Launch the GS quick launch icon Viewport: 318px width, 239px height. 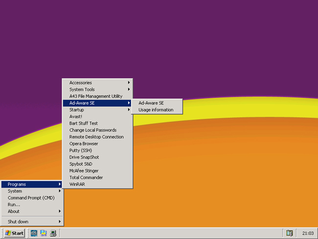pyautogui.click(x=34, y=233)
